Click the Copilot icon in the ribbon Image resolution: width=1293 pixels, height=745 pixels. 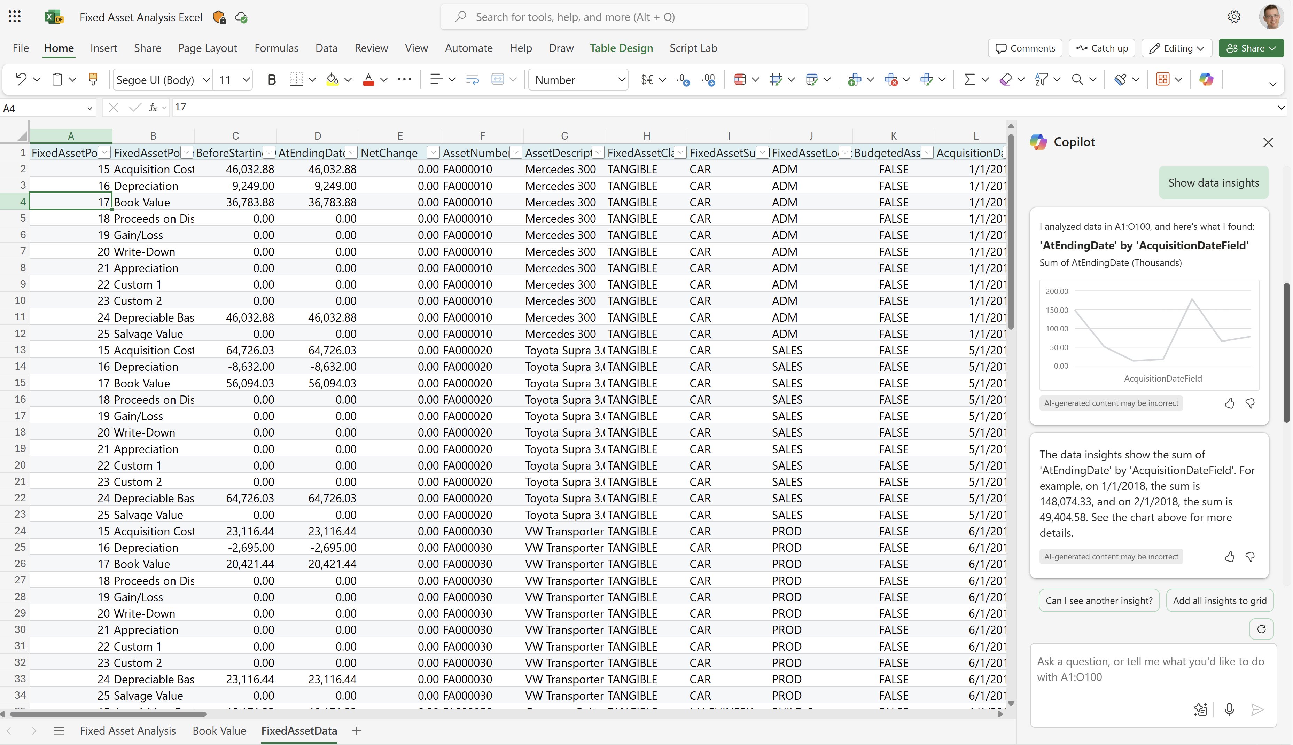[1207, 79]
